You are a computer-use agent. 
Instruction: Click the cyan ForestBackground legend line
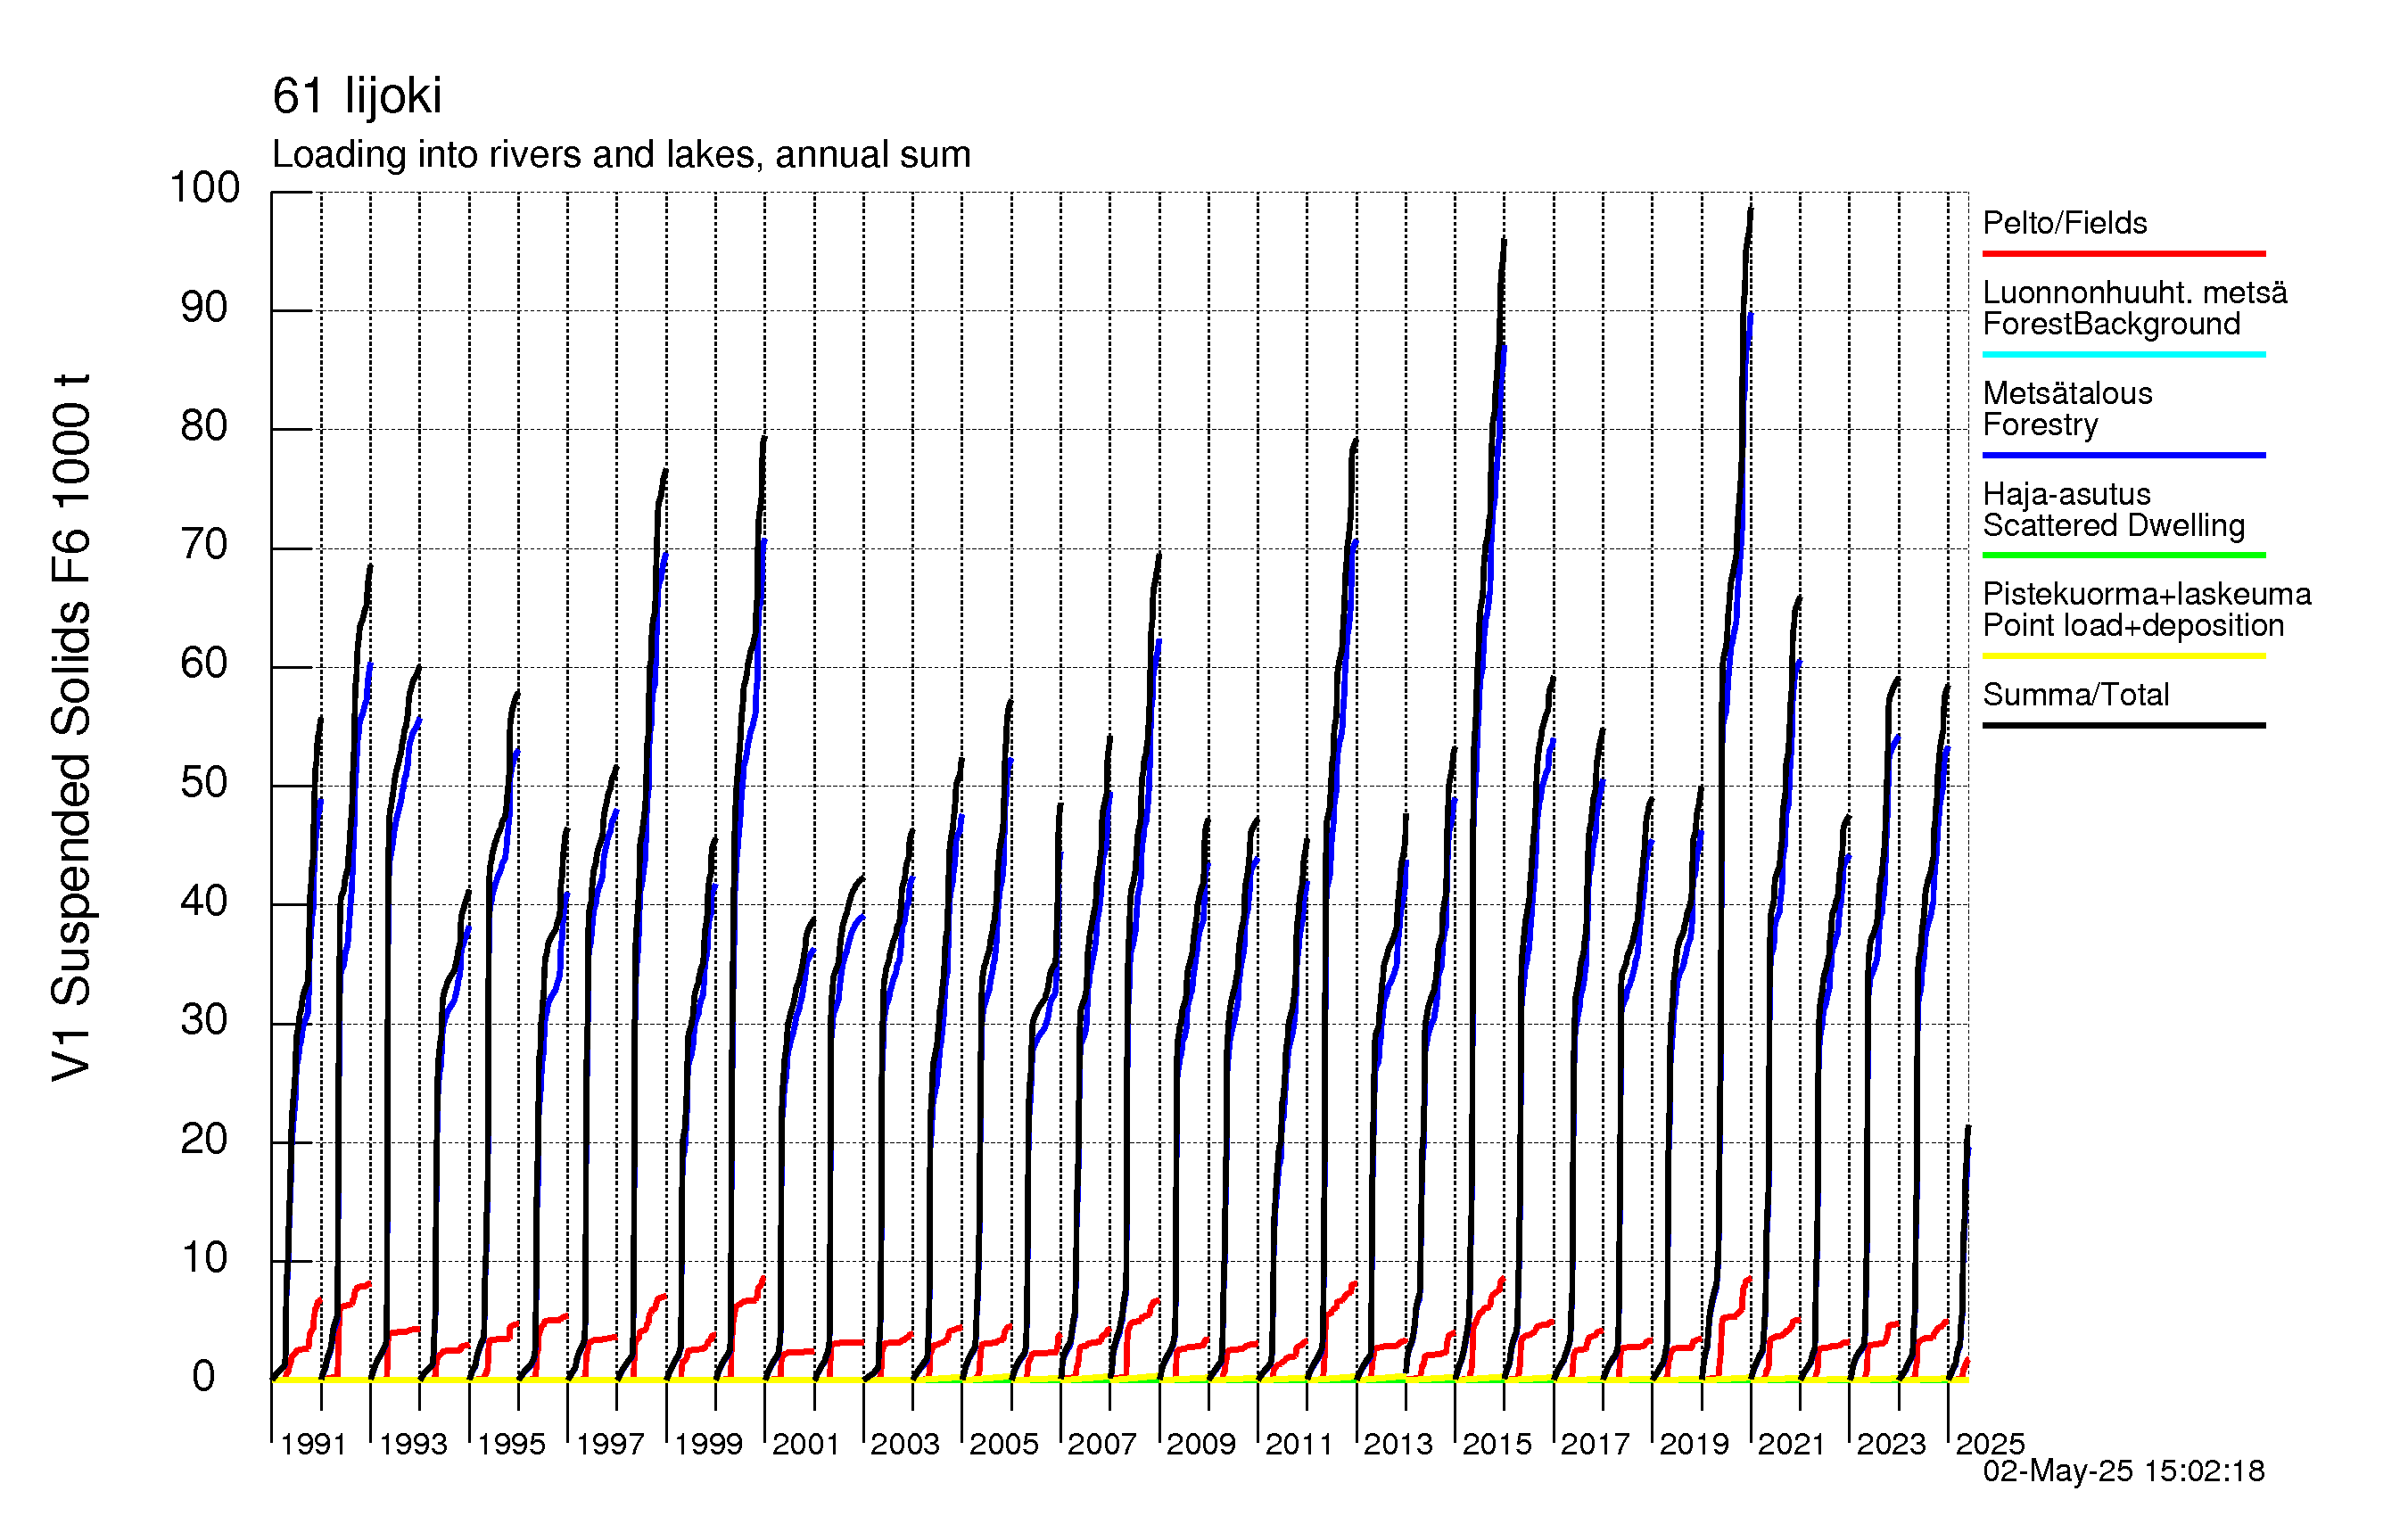tap(2123, 354)
